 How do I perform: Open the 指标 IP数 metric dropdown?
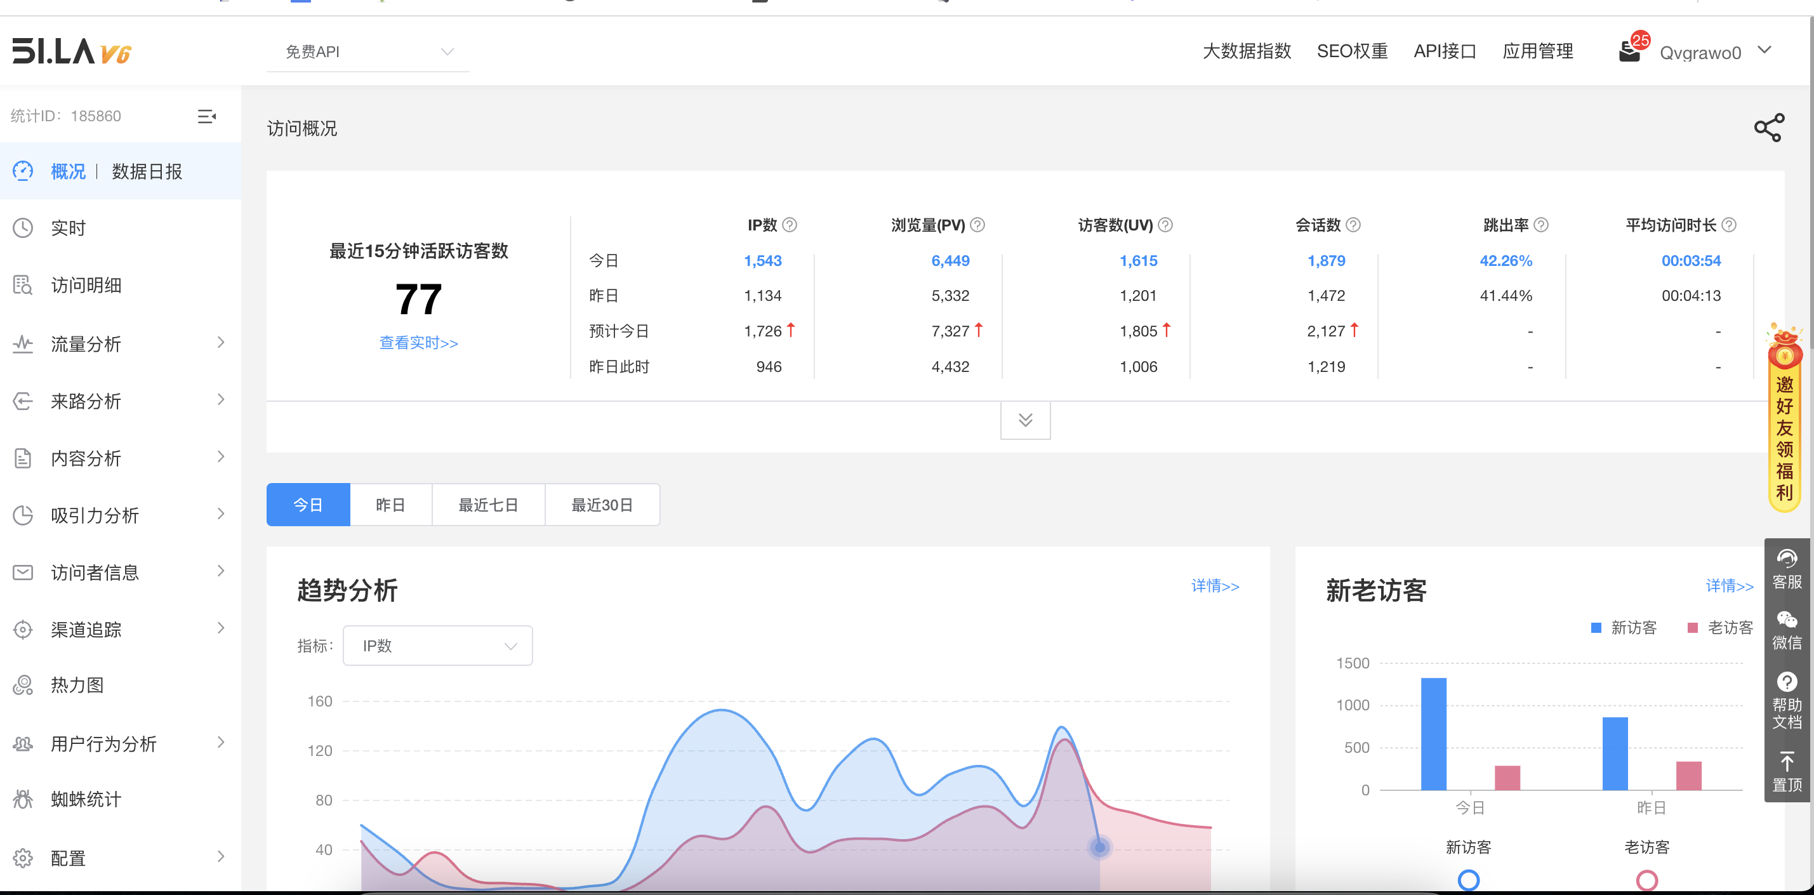click(x=437, y=646)
